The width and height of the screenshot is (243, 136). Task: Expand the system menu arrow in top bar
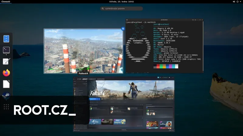[241, 2]
